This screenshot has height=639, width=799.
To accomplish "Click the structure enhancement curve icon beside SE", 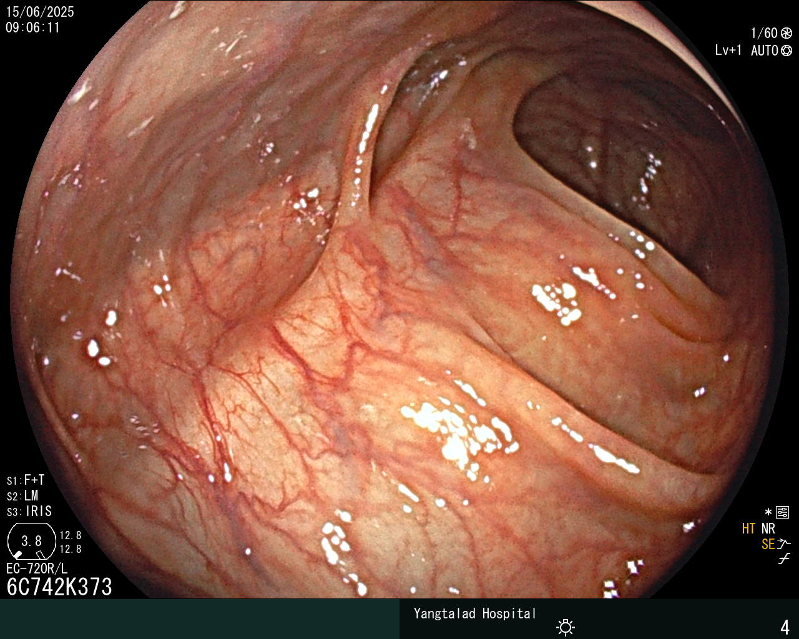I will pos(784,544).
